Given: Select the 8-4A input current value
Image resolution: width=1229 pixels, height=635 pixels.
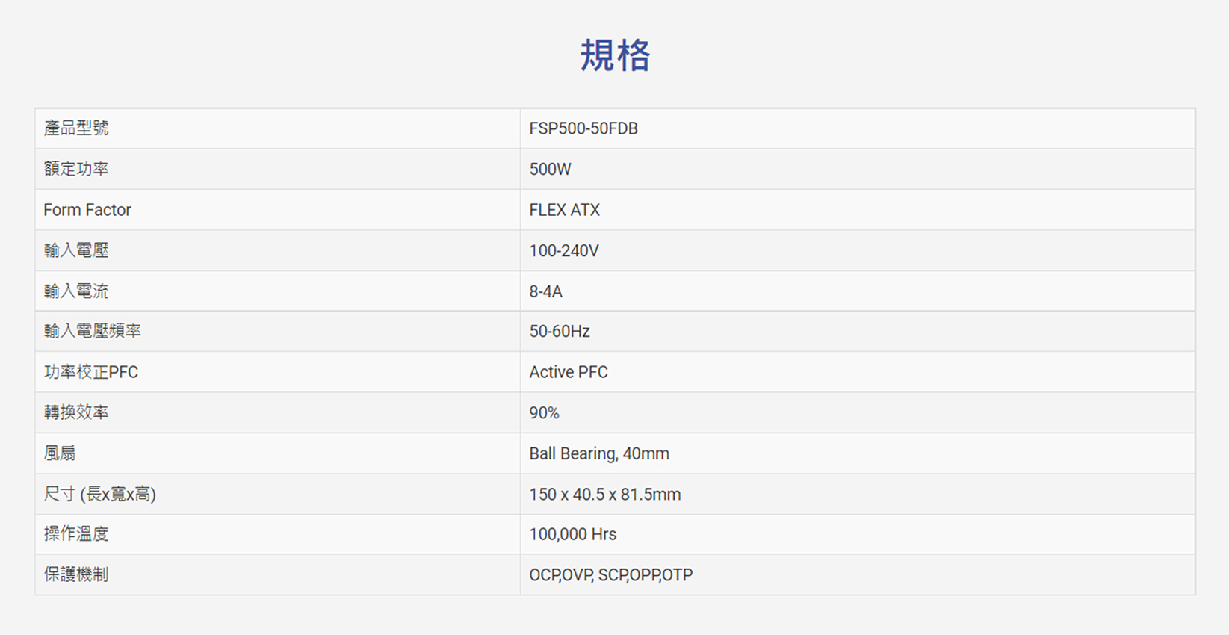Looking at the screenshot, I should (x=545, y=291).
